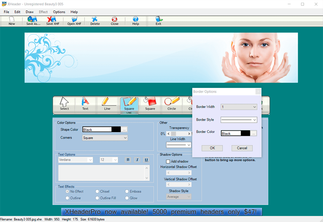Screen dimensions: 323x222
Task: Click the Help toolbar icon
Action: coord(136,21)
